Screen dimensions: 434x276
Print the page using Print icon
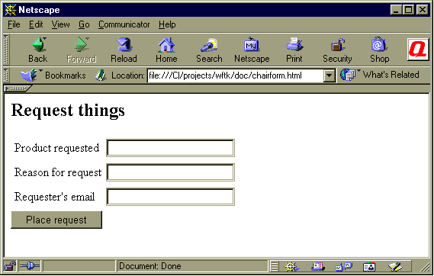click(294, 44)
